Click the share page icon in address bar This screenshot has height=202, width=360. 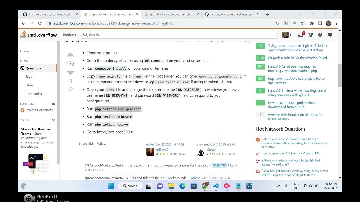[x=294, y=23]
